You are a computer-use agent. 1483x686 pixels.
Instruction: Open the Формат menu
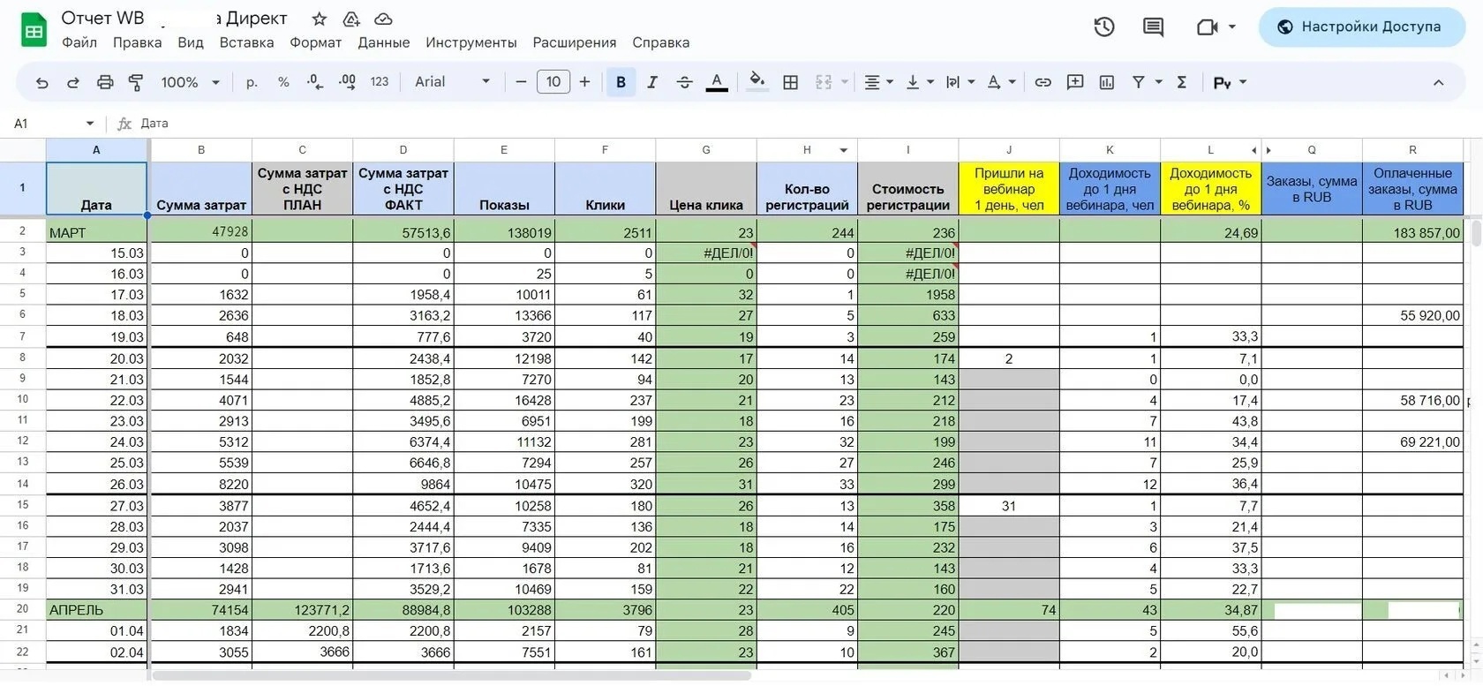coord(315,42)
